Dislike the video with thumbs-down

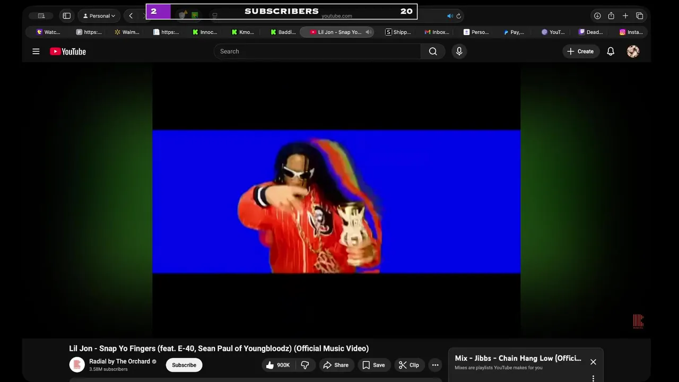tap(305, 365)
